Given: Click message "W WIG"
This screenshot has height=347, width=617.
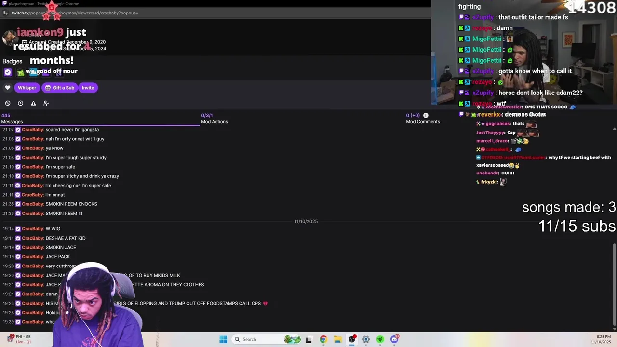Looking at the screenshot, I should (x=53, y=229).
